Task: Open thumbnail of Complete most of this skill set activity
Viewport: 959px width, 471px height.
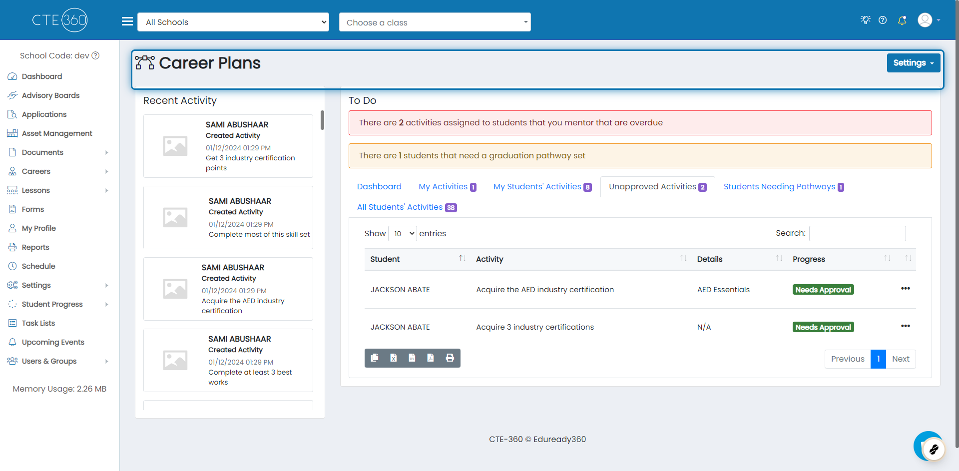Action: pos(175,217)
